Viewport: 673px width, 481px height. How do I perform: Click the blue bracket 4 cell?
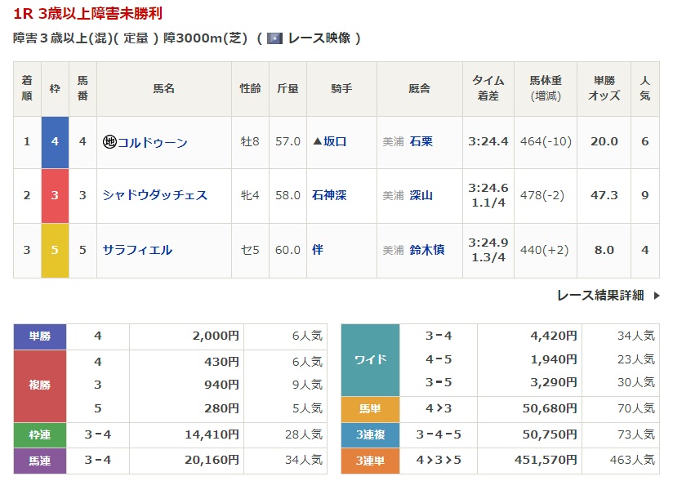tap(55, 141)
